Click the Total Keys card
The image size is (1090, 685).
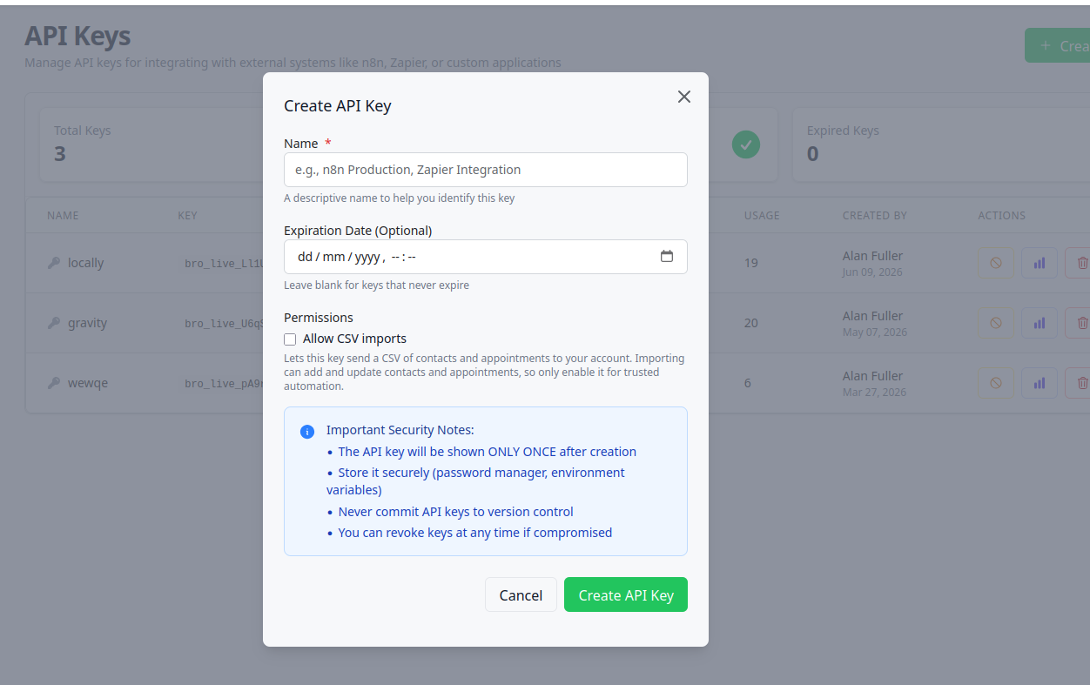coord(151,144)
